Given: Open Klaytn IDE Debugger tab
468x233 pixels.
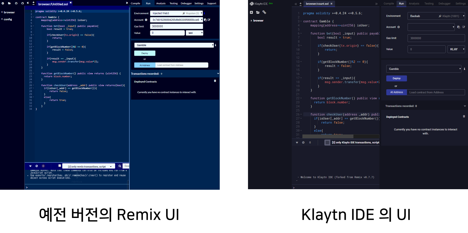Looking at the screenshot, I should pyautogui.click(x=444, y=4).
